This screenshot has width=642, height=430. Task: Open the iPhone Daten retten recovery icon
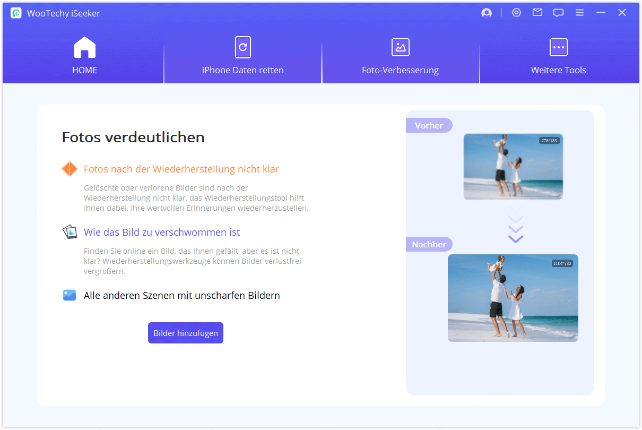coord(242,47)
